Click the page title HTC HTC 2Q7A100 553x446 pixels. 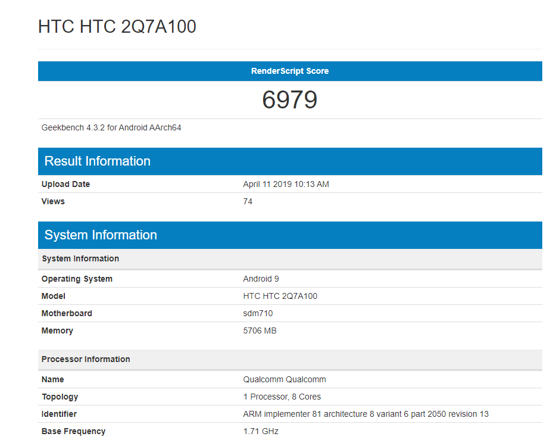117,26
